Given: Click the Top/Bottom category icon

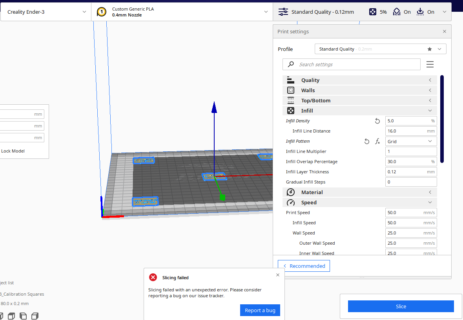Looking at the screenshot, I should 291,100.
